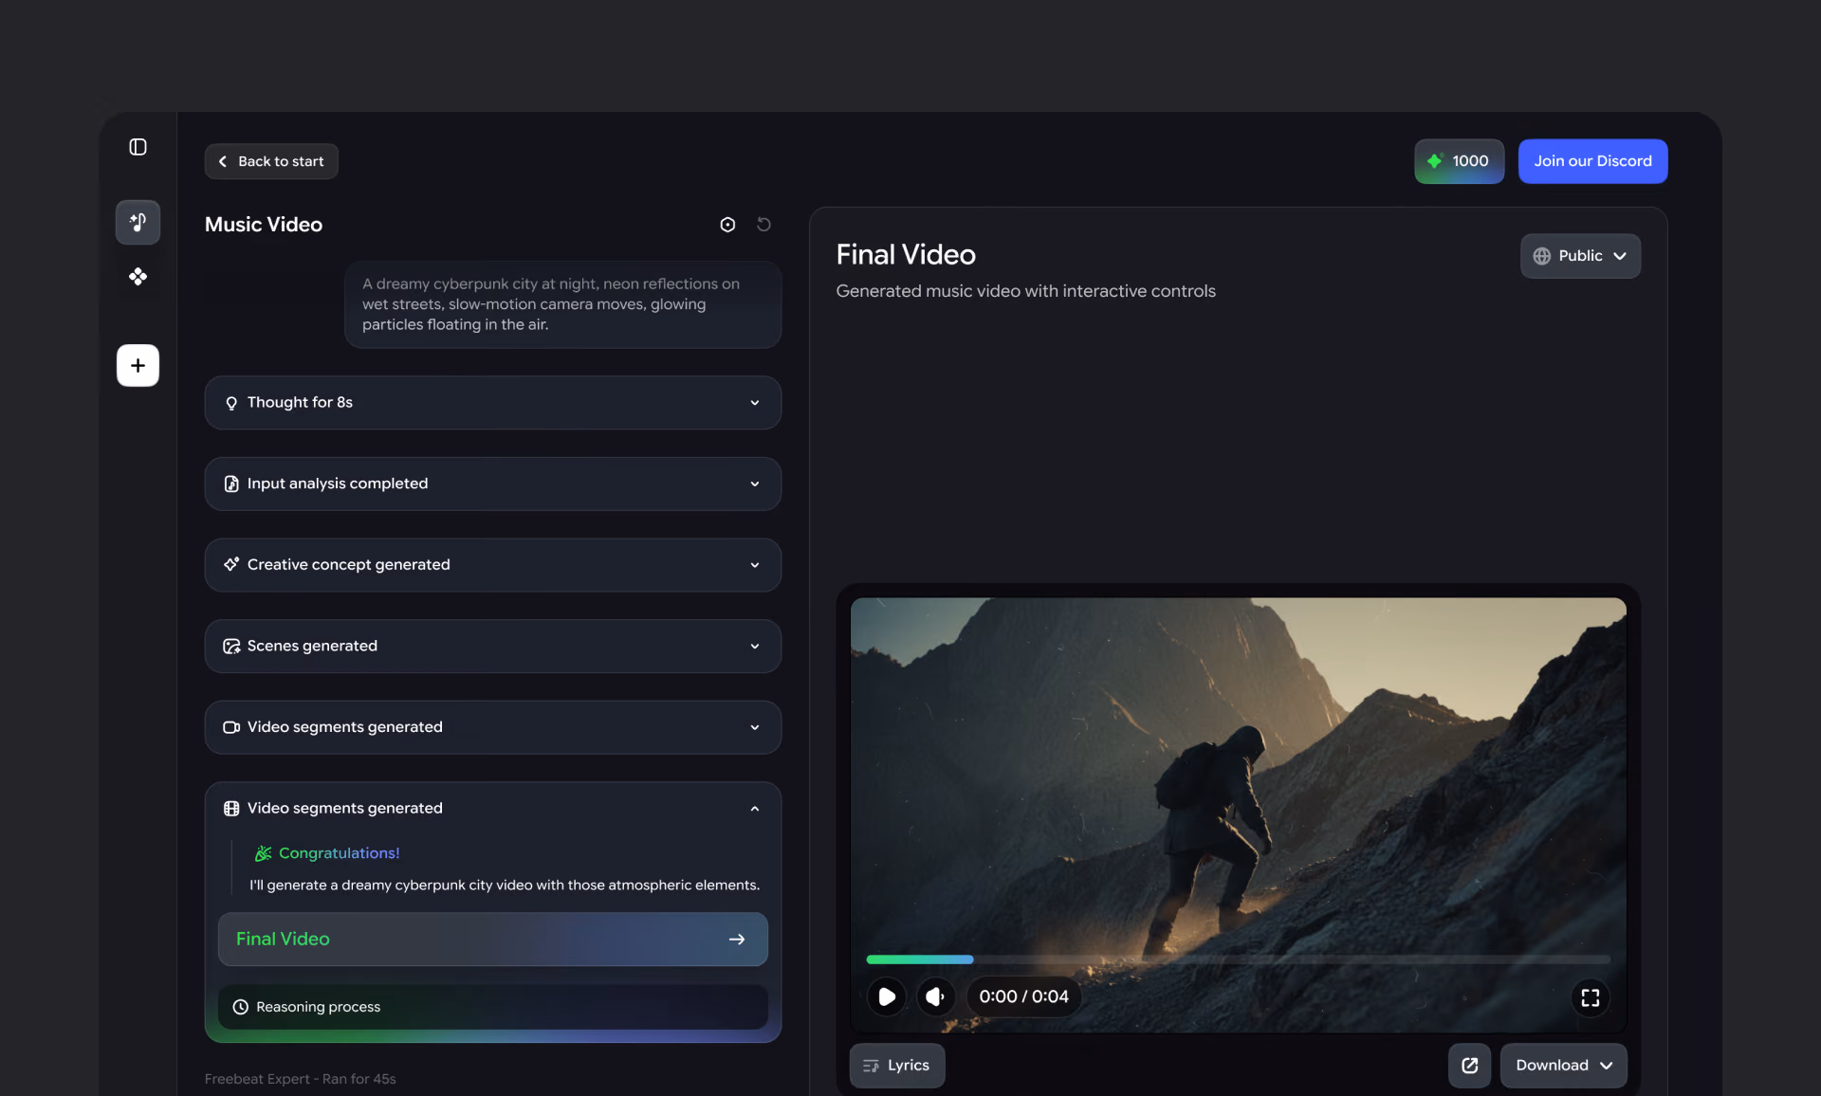
Task: Click the target icon beside Music Video
Action: [x=727, y=225]
